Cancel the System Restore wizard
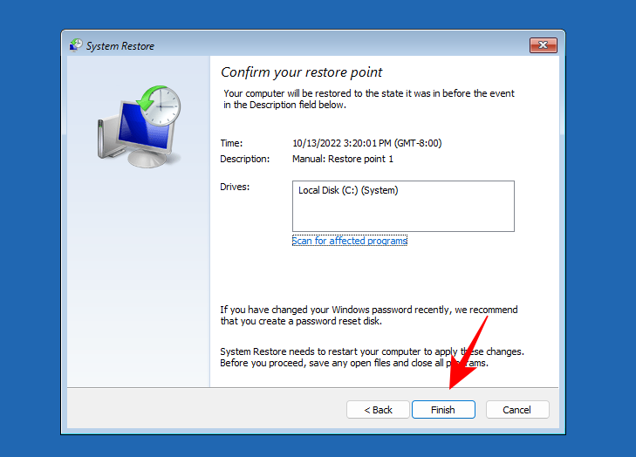The width and height of the screenshot is (636, 457). pyautogui.click(x=517, y=410)
